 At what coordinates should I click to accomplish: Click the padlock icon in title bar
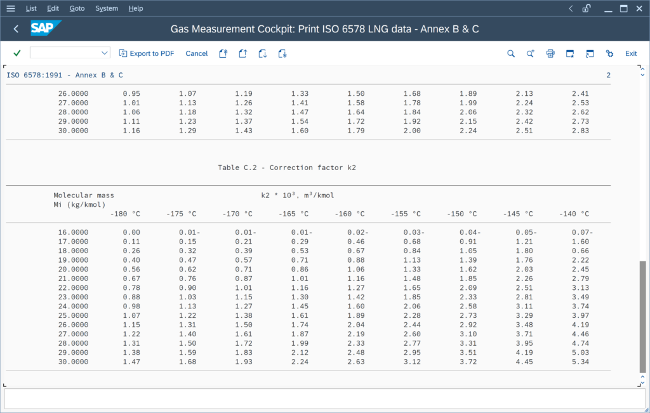(586, 8)
